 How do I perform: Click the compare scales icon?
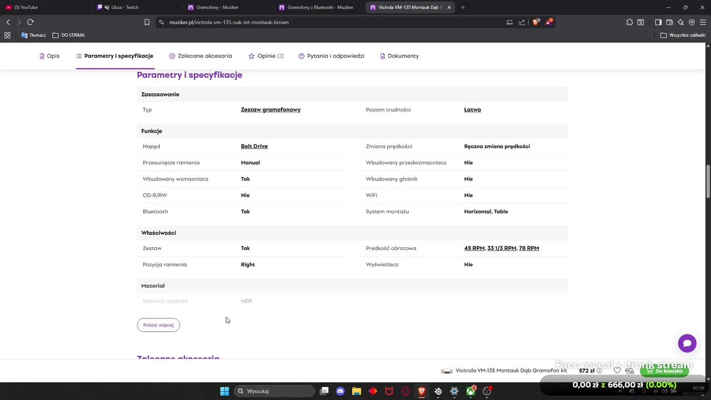pyautogui.click(x=629, y=371)
